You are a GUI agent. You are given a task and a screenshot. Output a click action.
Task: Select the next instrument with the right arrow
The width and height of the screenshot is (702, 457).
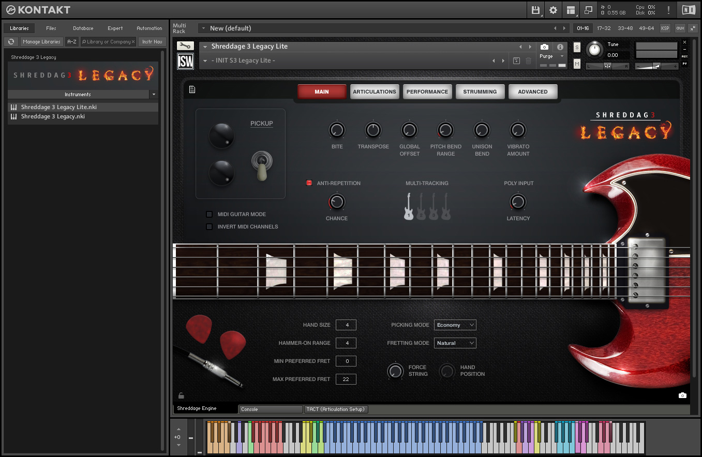point(530,47)
